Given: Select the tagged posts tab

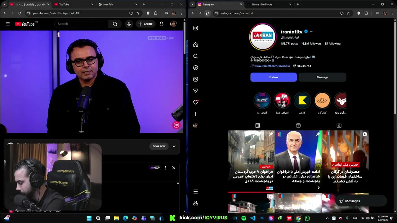Looking at the screenshot, I should pos(339,125).
